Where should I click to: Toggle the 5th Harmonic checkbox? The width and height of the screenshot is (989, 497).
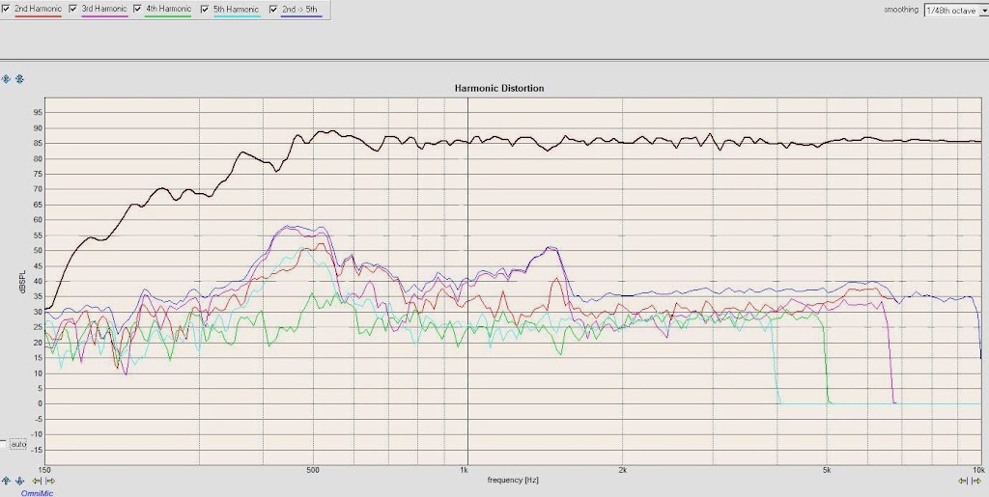[205, 10]
